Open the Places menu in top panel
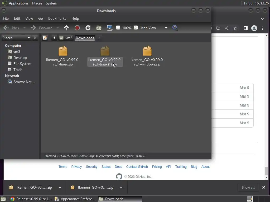Image resolution: width=270 pixels, height=202 pixels. pos(37,3)
